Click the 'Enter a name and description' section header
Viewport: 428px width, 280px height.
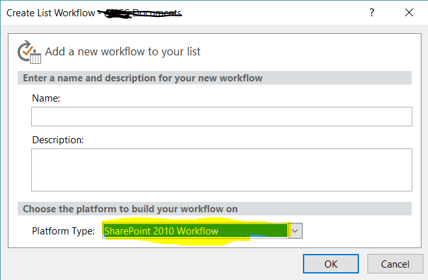[x=143, y=78]
